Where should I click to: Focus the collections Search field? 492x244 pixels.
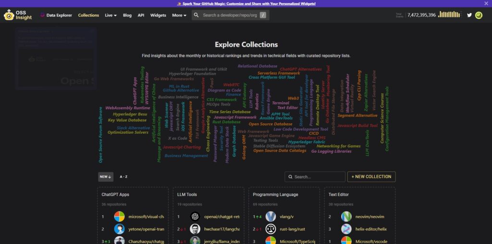[315, 177]
